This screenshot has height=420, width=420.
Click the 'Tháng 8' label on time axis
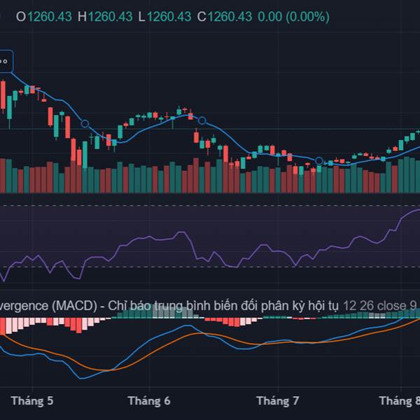[400, 401]
